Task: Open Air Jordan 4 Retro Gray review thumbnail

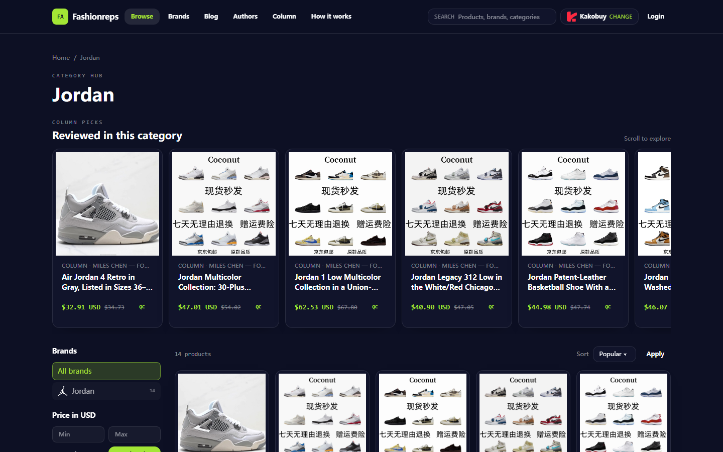Action: coord(107,204)
